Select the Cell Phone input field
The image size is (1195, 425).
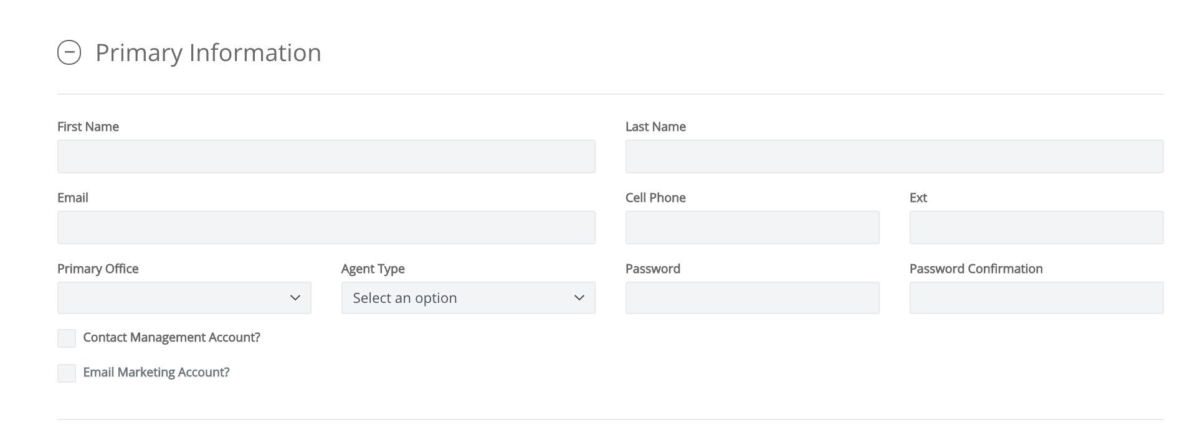(752, 227)
